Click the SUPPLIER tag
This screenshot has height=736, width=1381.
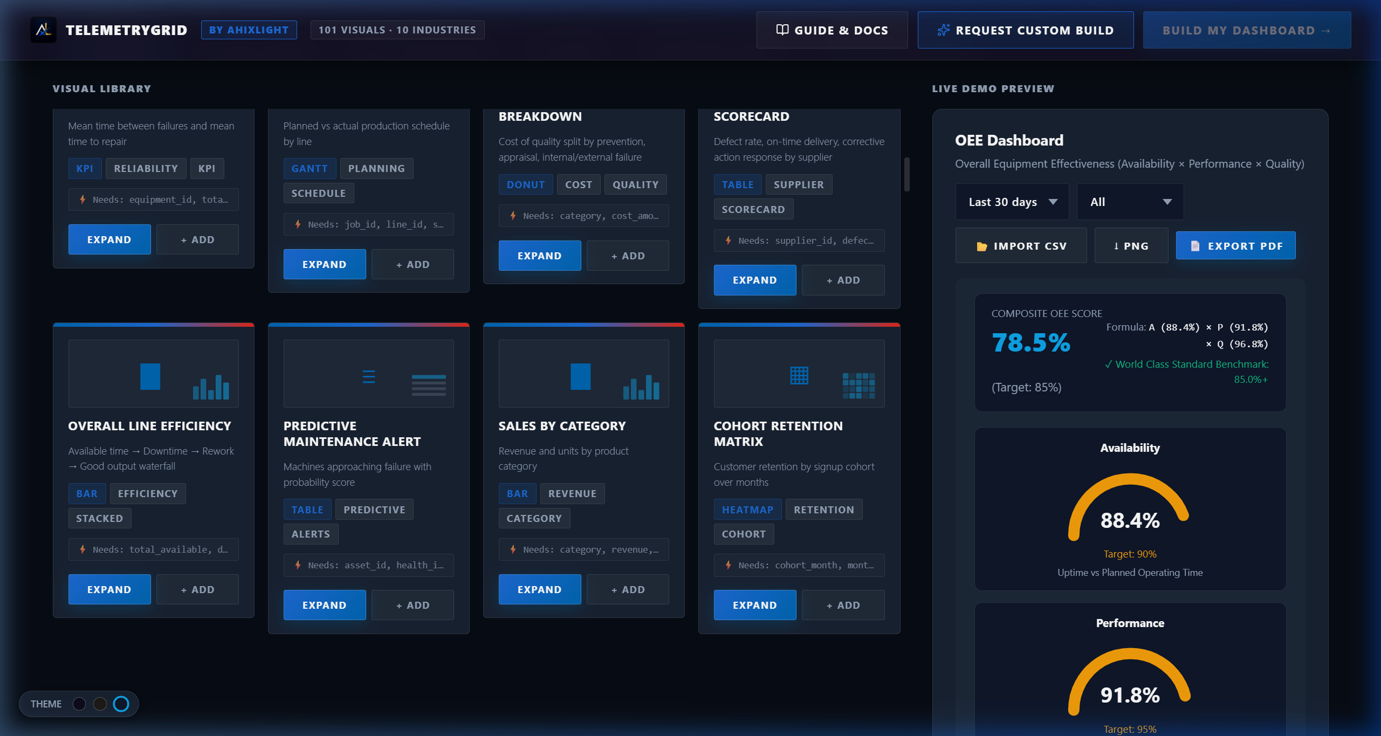coord(799,184)
